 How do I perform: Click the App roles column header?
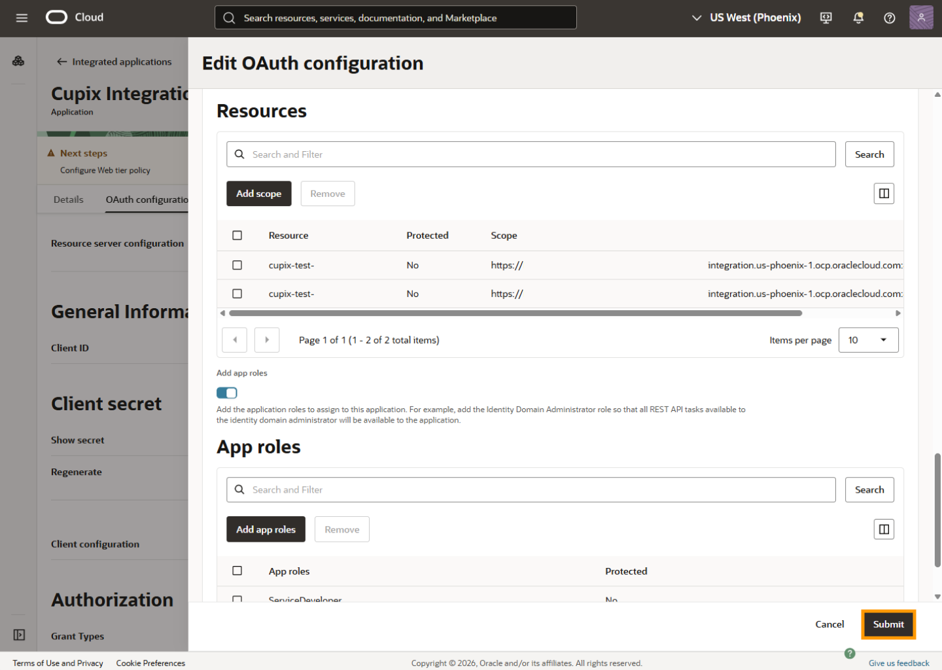pos(289,571)
